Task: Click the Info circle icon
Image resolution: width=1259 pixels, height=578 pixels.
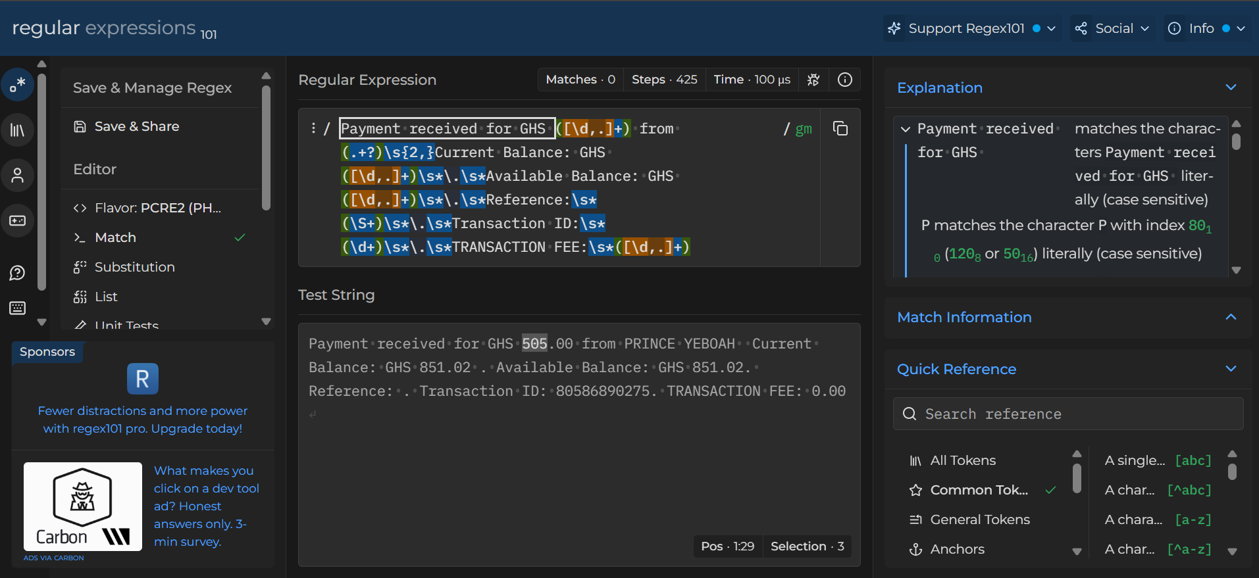Action: [x=1175, y=28]
